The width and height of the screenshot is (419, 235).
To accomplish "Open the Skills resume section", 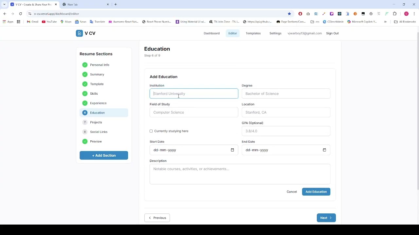I will point(104,94).
